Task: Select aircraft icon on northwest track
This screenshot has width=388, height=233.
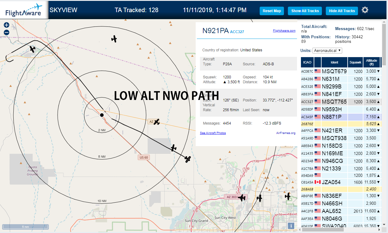Action: pyautogui.click(x=32, y=49)
